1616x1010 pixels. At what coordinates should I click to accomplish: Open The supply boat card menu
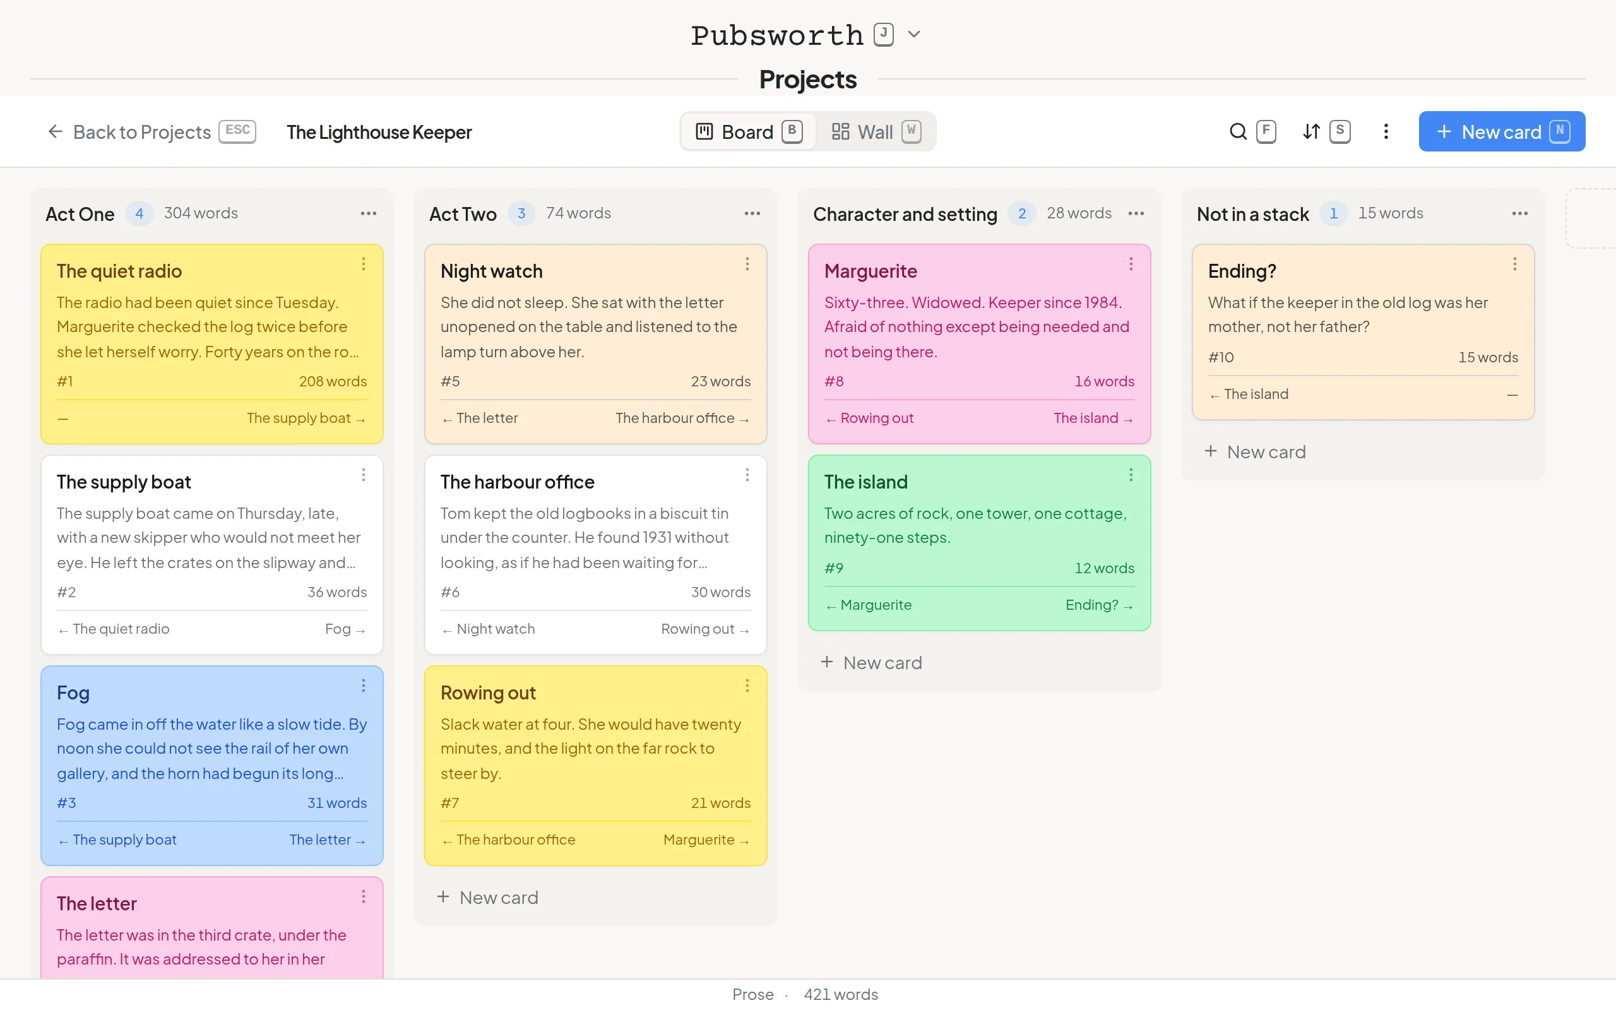(363, 475)
